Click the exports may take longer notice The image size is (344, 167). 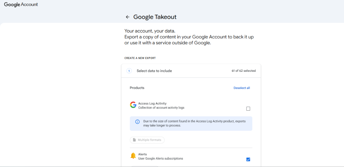[191, 124]
